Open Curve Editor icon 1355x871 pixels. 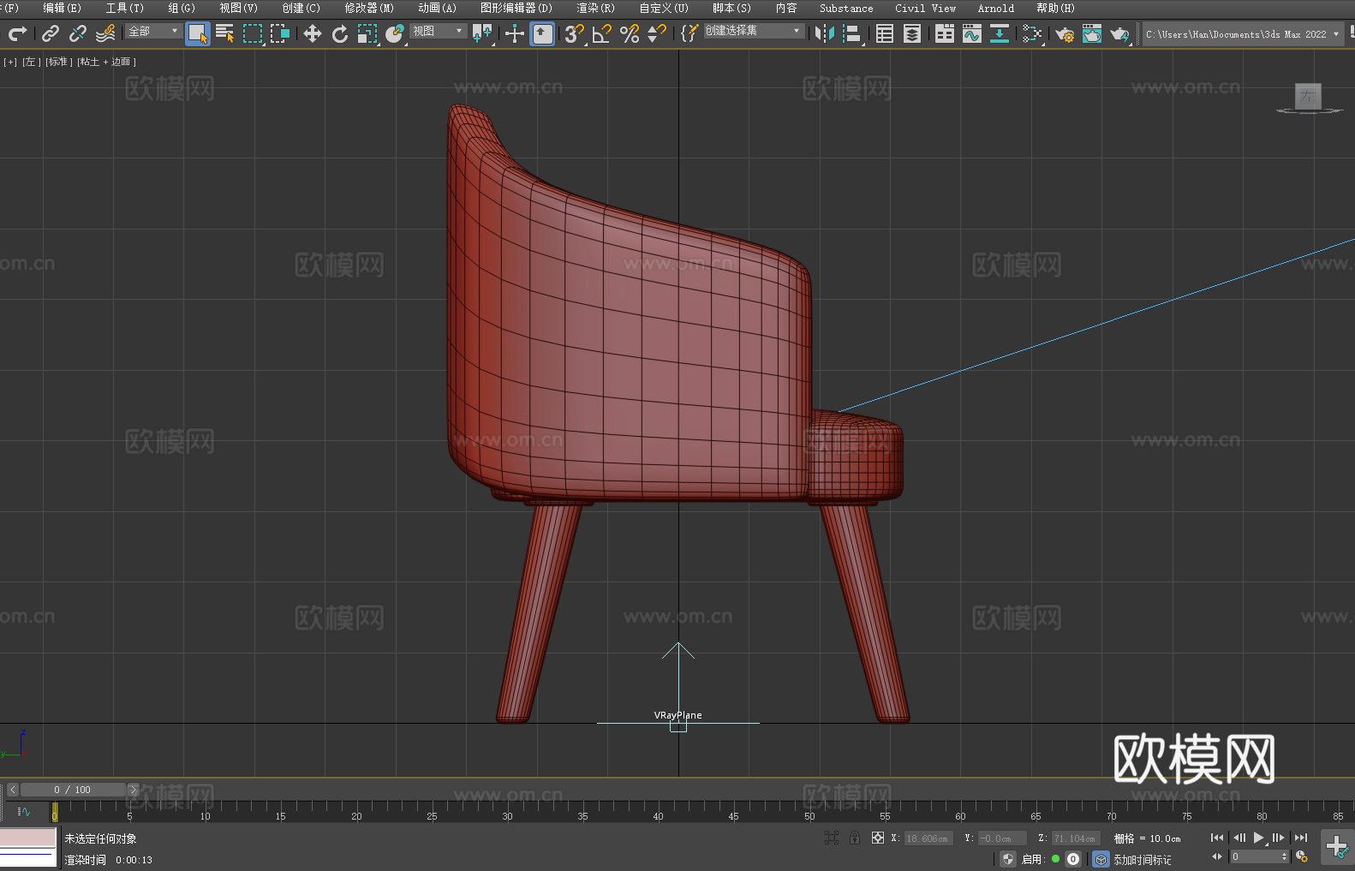[x=972, y=33]
